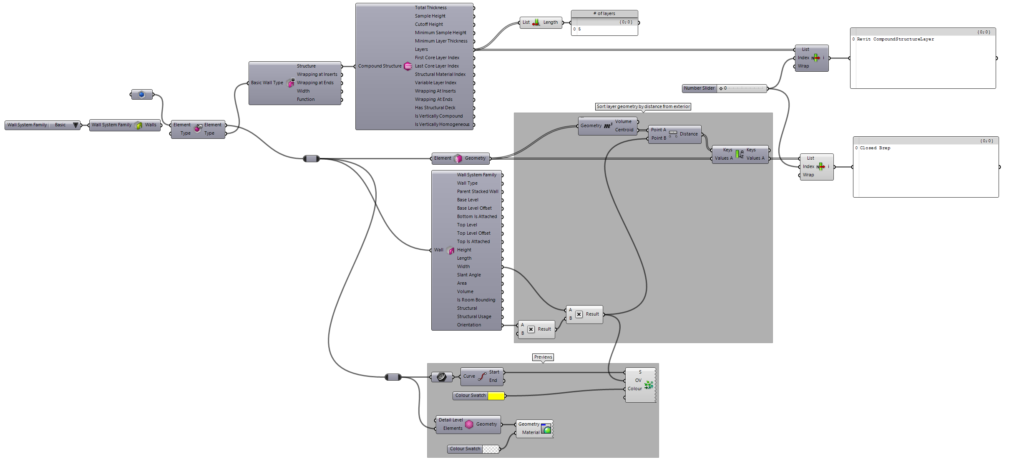
Task: Click the Number Slider track
Action: point(745,88)
